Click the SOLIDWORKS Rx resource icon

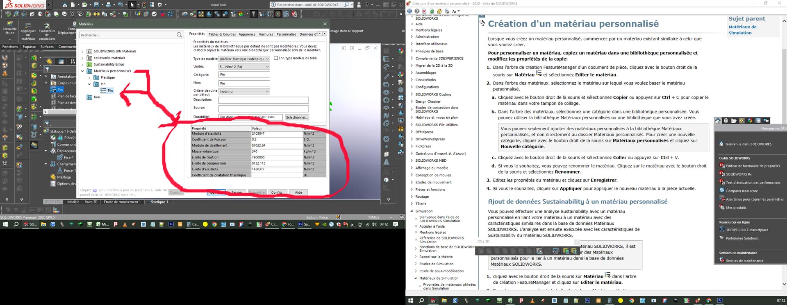click(x=722, y=174)
